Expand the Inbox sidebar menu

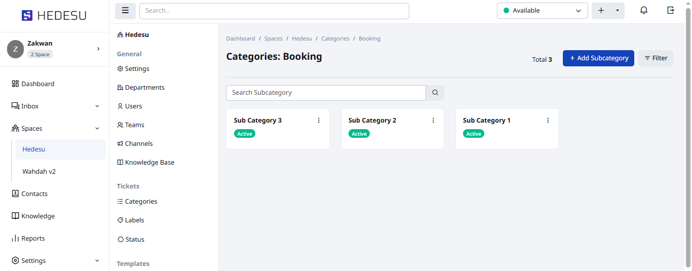click(x=97, y=106)
